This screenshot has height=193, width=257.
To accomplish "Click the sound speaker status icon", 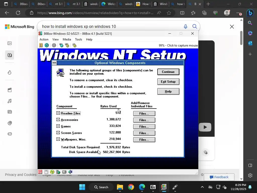I will click(x=70, y=172).
